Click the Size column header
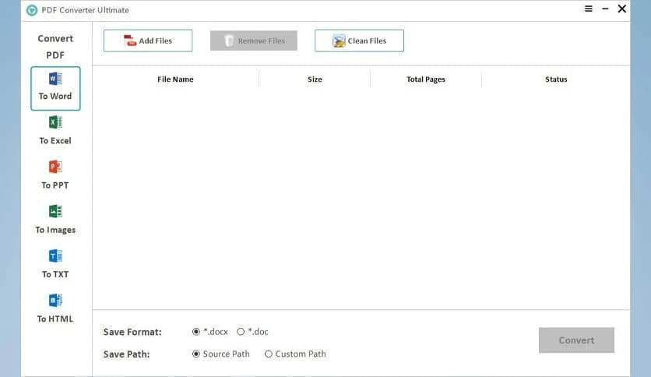Screen dimensions: 651x377 coord(315,79)
